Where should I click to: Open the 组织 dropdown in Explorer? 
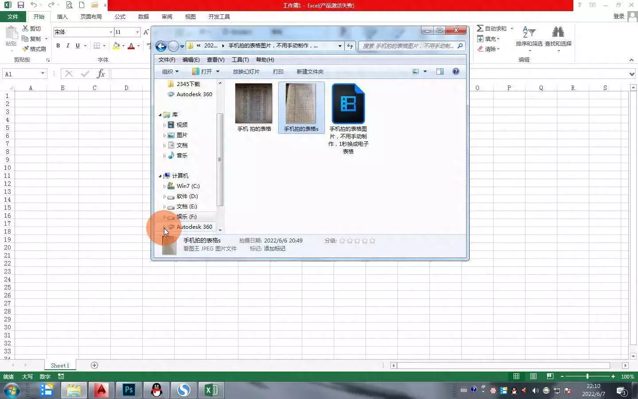170,71
